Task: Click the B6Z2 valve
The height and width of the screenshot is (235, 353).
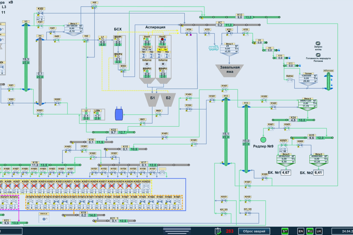Action: pos(158,115)
